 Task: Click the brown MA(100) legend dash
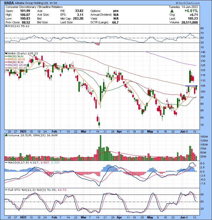point(6,68)
